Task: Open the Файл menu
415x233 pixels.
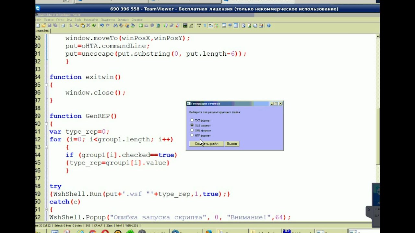Action: point(38,20)
